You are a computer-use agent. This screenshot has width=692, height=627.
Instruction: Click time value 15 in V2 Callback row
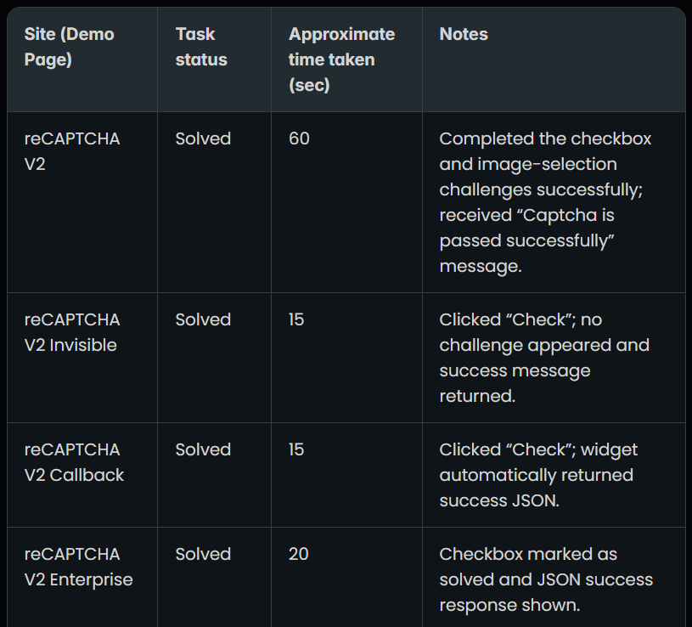click(x=296, y=449)
